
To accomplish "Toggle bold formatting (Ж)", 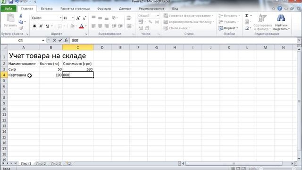I will point(34,26).
